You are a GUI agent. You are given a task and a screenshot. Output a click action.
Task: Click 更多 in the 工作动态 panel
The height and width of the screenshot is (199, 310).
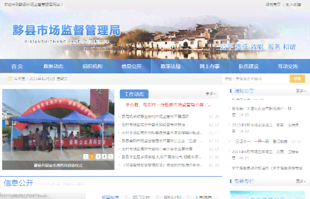pos(211,94)
